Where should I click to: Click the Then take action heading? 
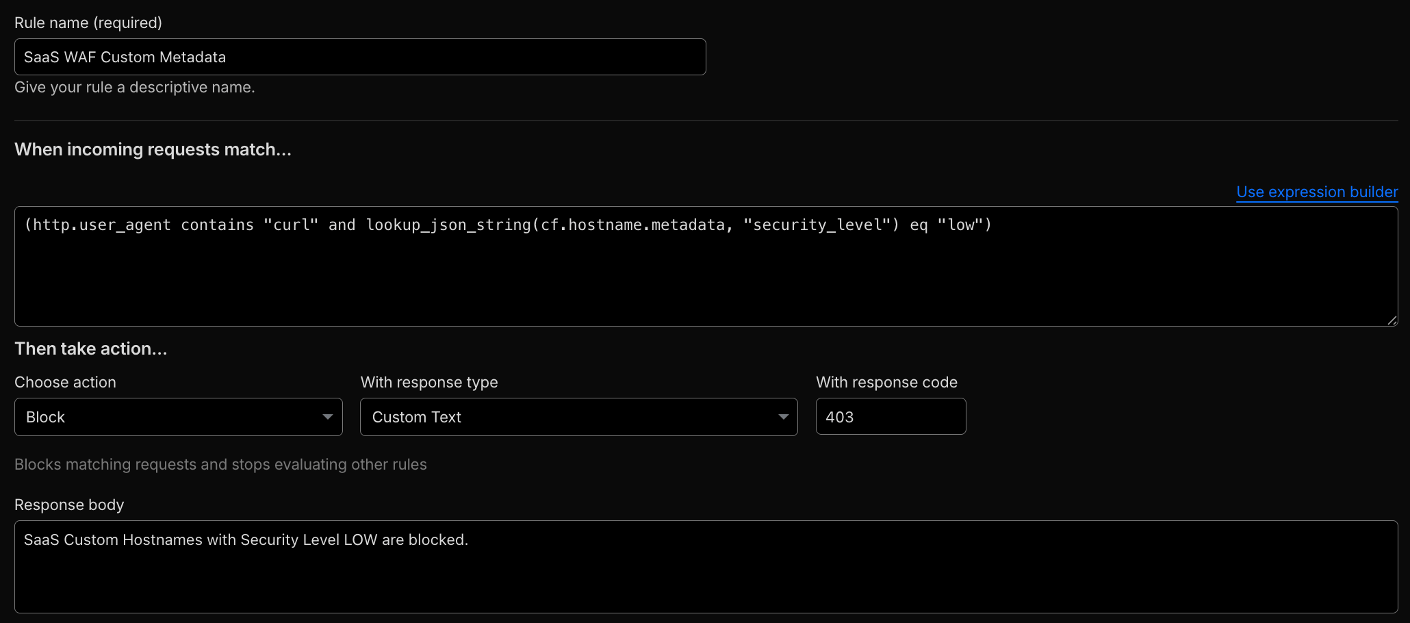tap(90, 348)
